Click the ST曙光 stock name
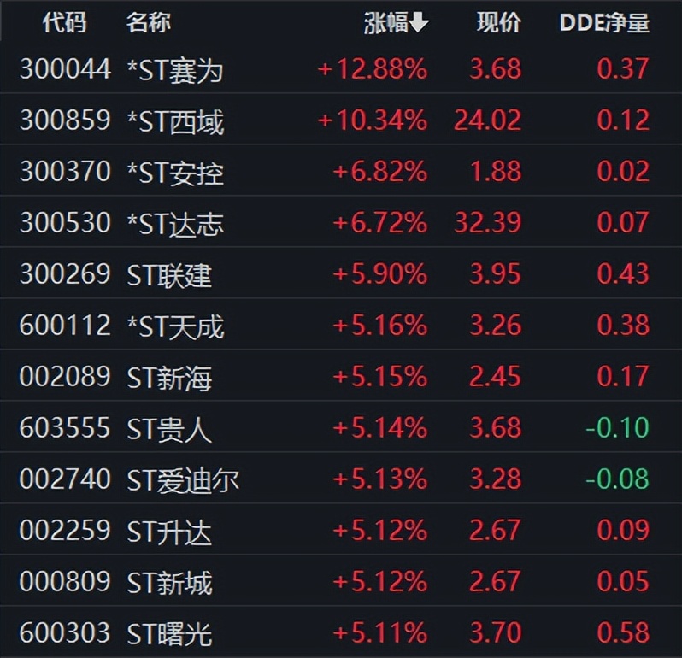 [x=169, y=633]
